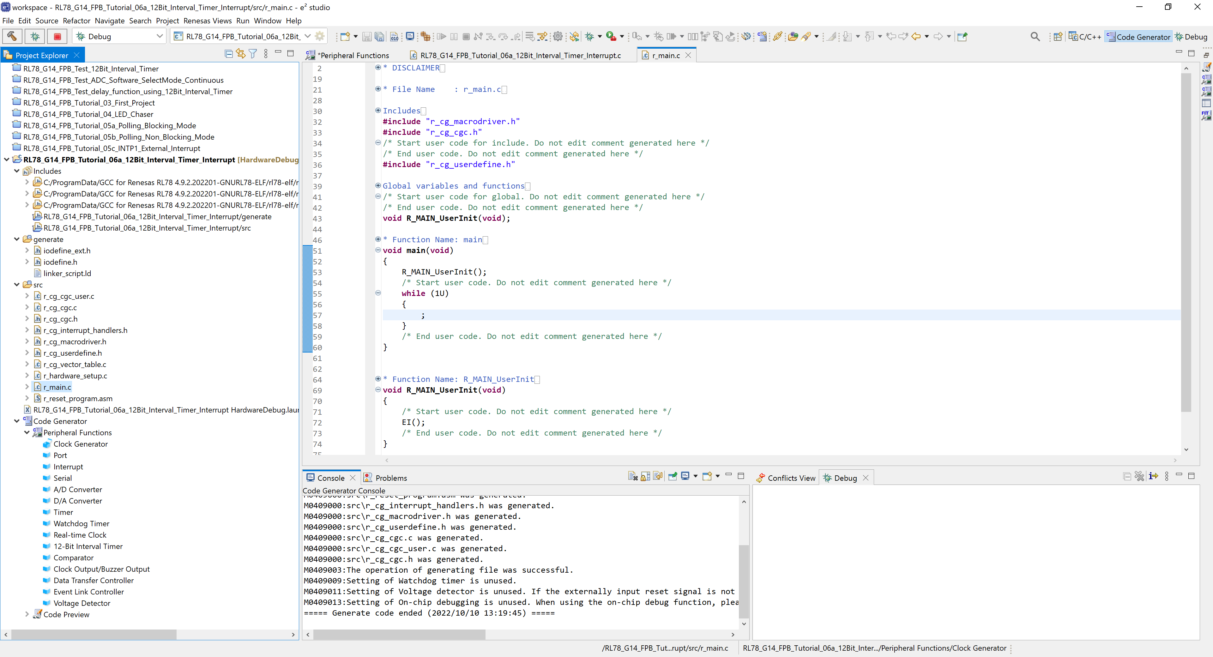Viewport: 1213px width, 657px height.
Task: Open Project Explorer view menu (three dots)
Action: 266,54
